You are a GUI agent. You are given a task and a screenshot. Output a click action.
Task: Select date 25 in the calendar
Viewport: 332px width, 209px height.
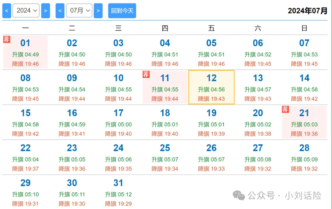tap(165, 148)
